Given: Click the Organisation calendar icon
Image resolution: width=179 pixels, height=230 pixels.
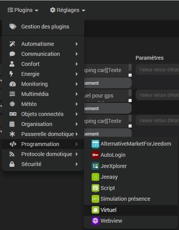Looking at the screenshot, I should tap(12, 124).
